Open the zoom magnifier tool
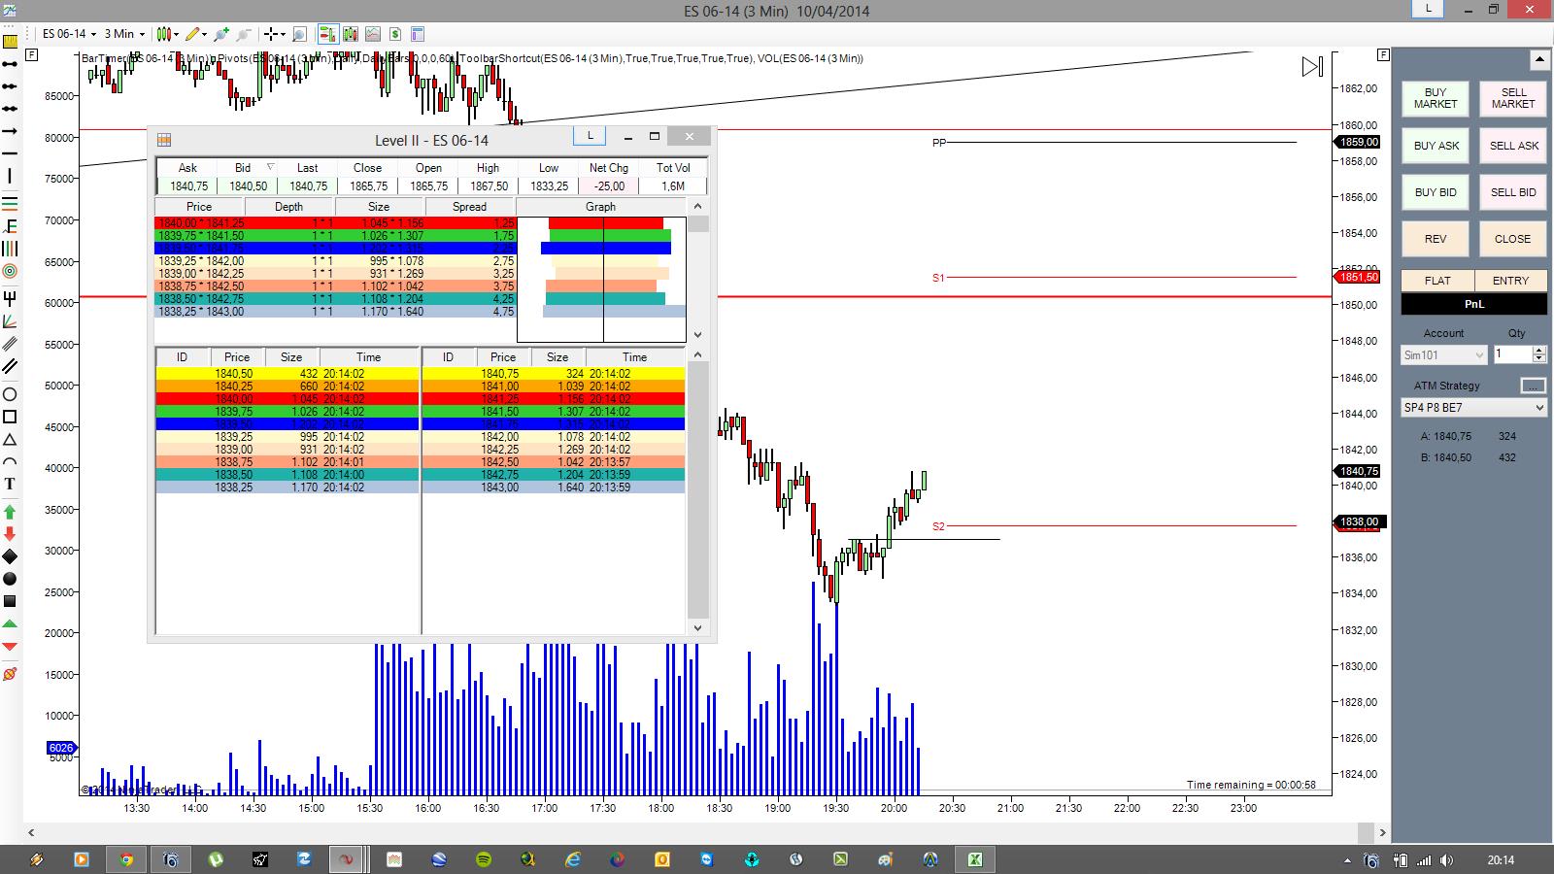1554x874 pixels. (299, 34)
